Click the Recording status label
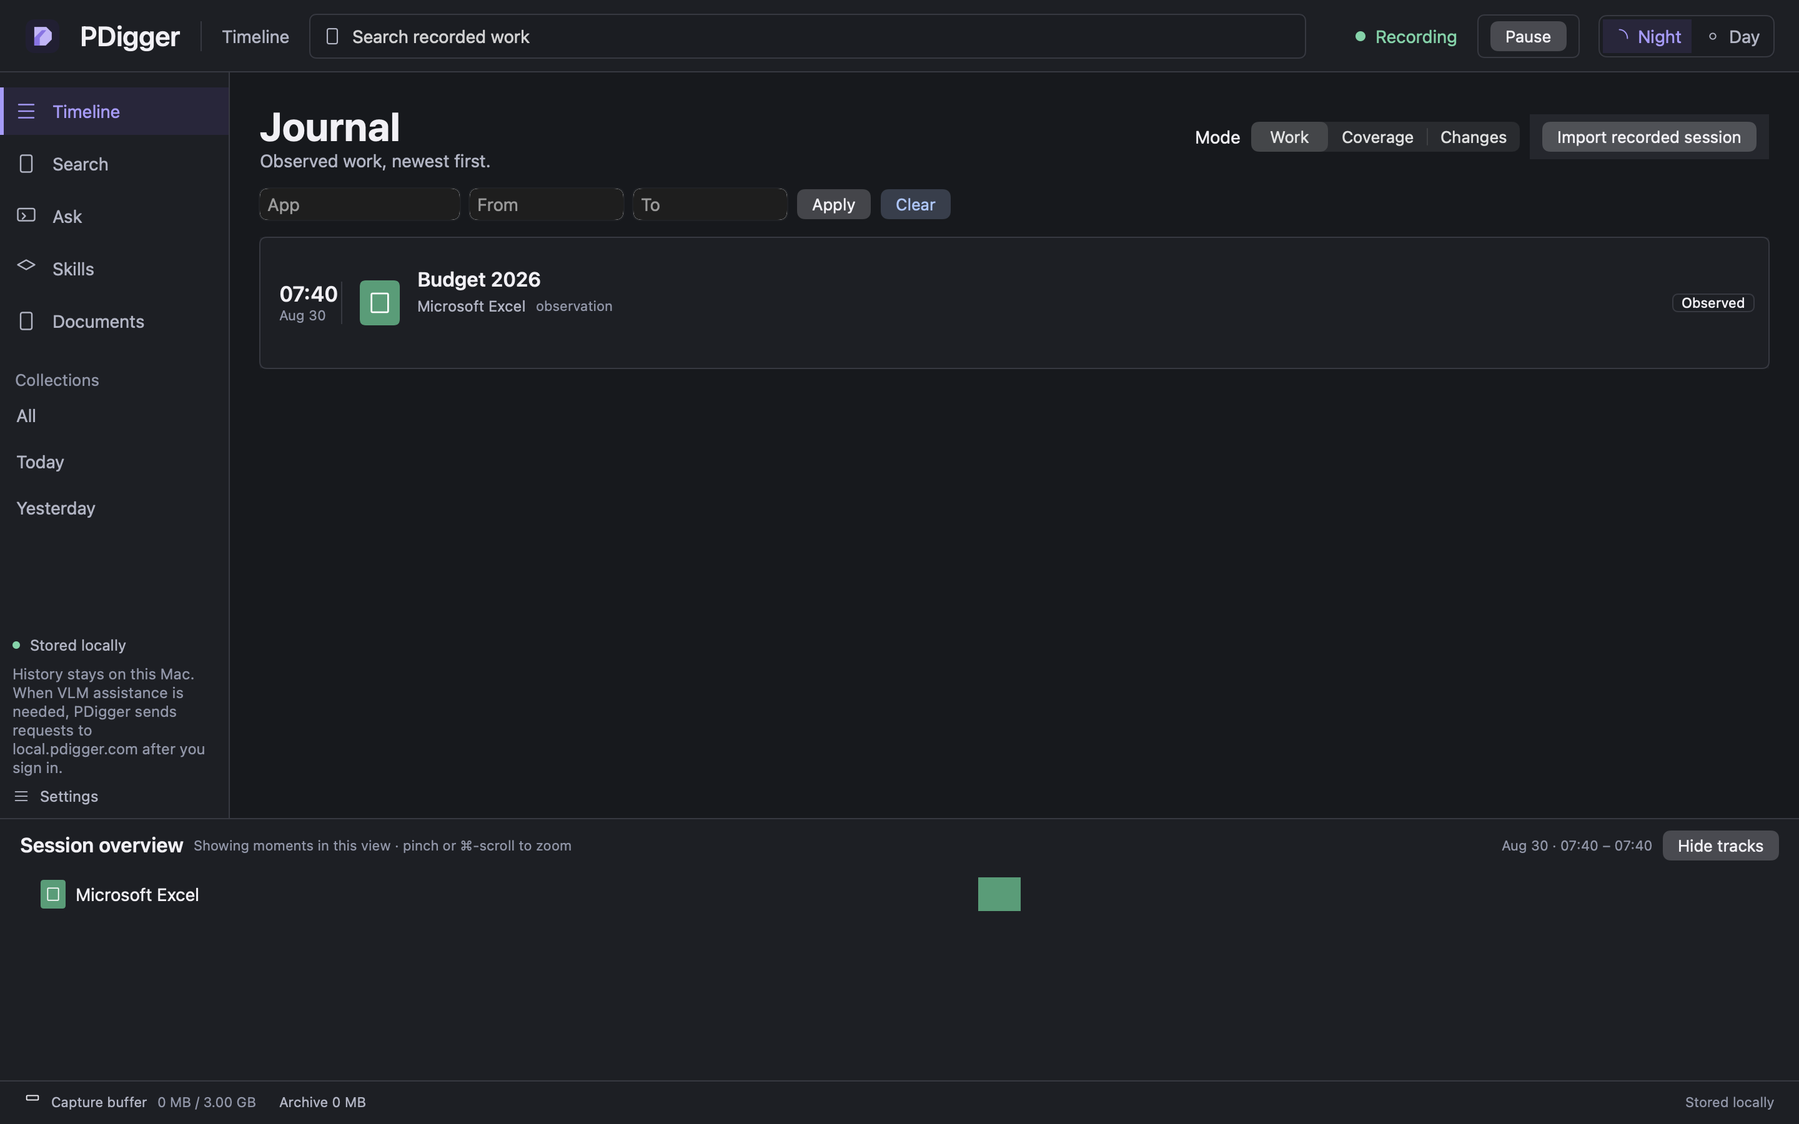Viewport: 1799px width, 1124px height. click(1415, 36)
